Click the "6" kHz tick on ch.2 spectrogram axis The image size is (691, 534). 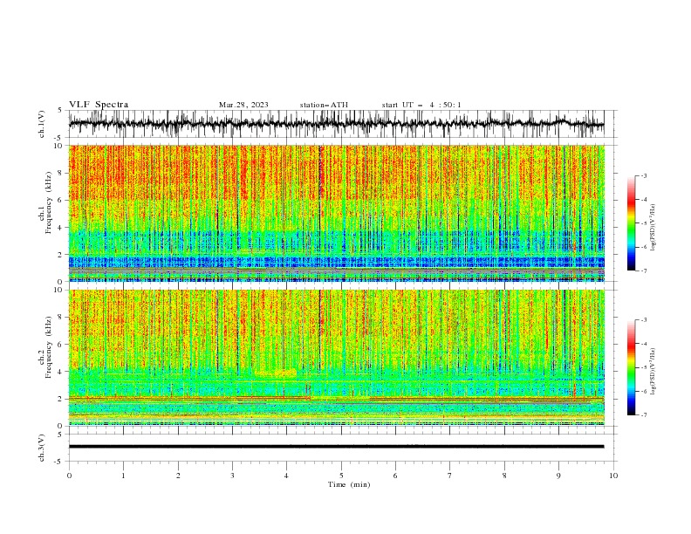[x=60, y=344]
